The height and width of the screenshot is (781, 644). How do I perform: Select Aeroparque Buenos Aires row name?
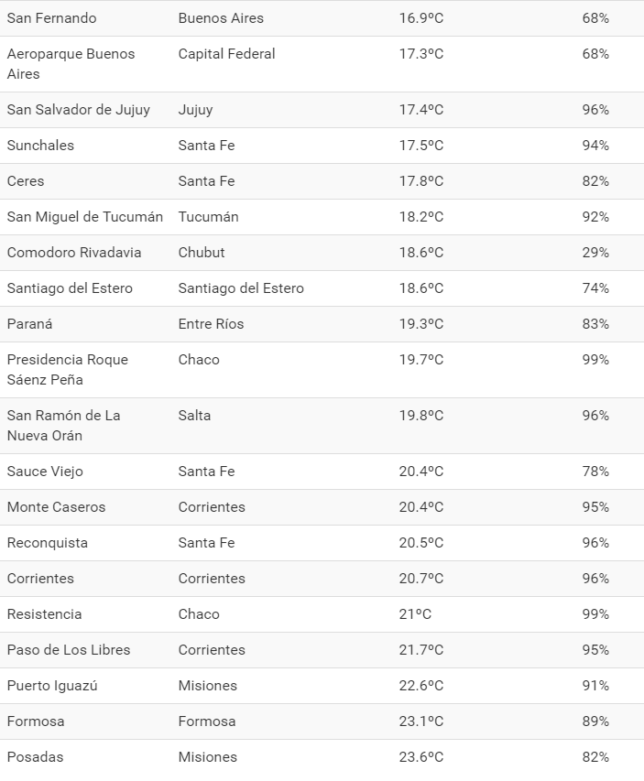click(71, 64)
